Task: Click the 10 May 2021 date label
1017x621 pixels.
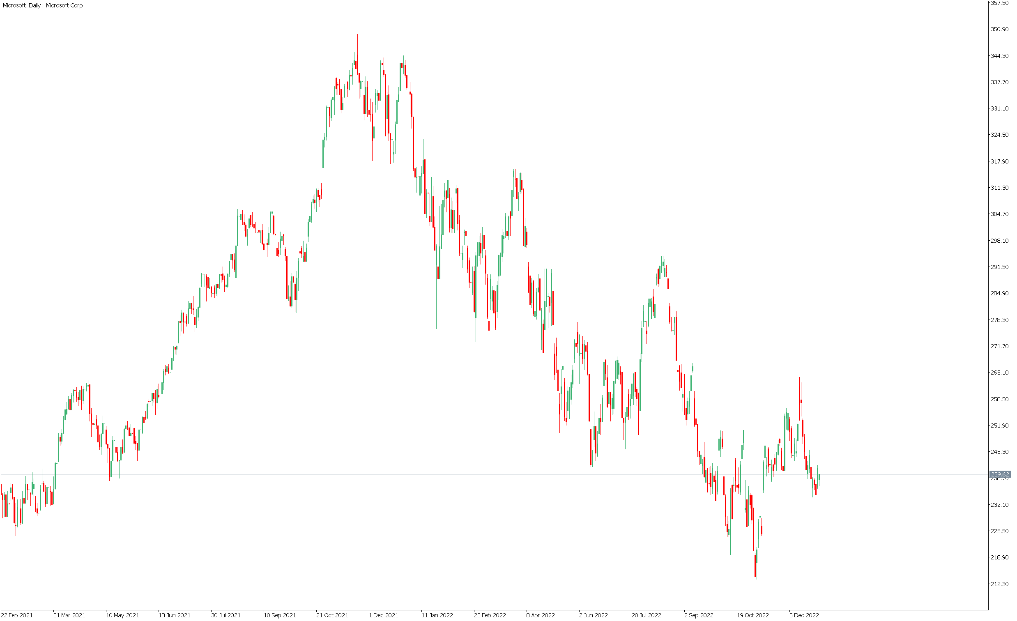Action: [122, 615]
